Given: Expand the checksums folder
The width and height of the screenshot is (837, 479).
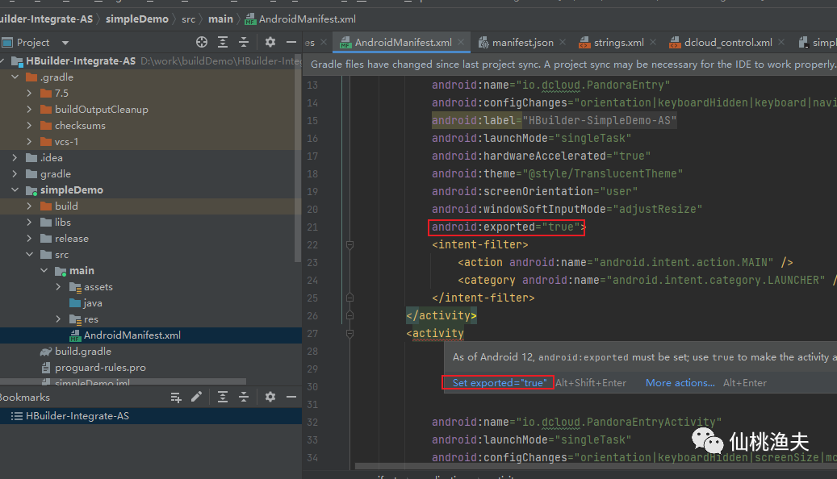Looking at the screenshot, I should tap(29, 125).
